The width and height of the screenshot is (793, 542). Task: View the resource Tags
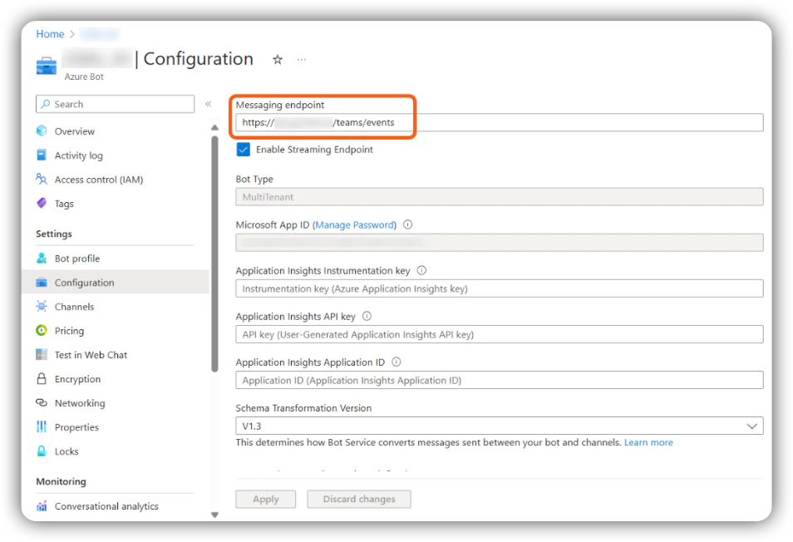(63, 204)
